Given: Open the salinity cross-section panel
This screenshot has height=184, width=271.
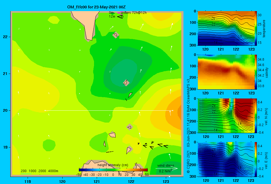Looking at the screenshot, I should pyautogui.click(x=226, y=72).
